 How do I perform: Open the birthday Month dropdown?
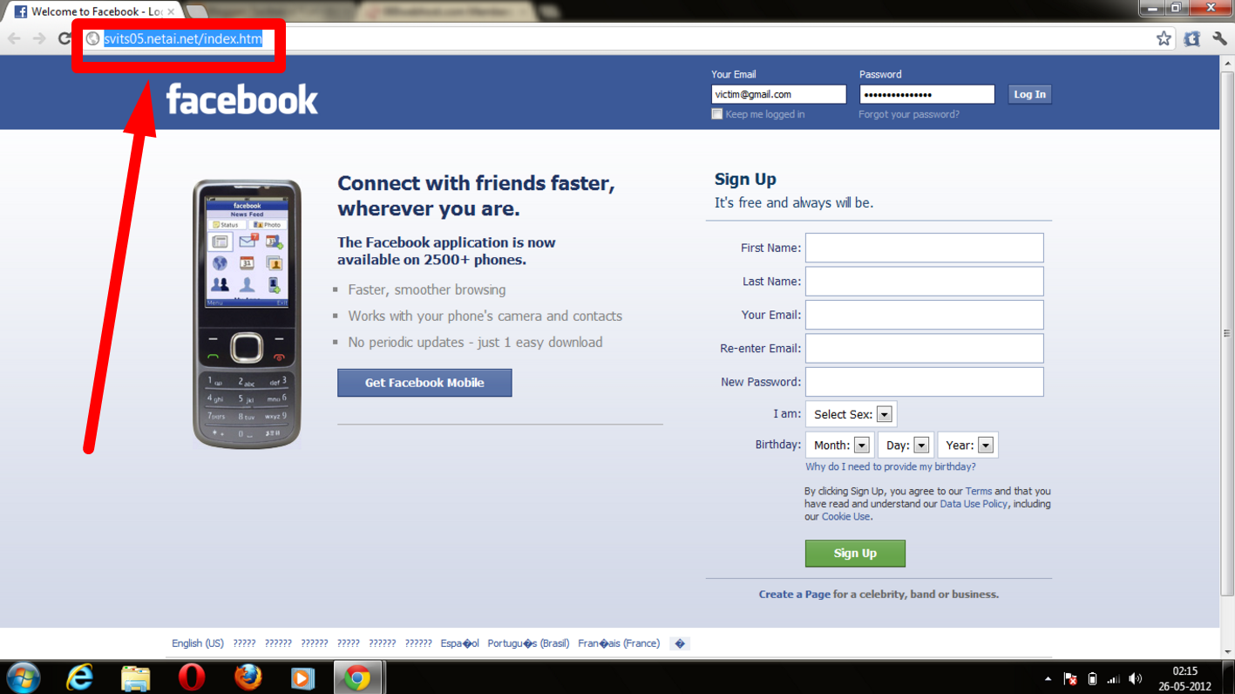click(x=840, y=445)
